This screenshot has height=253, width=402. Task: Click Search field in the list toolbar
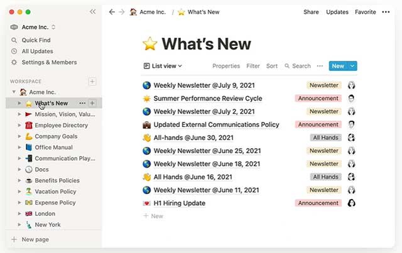pyautogui.click(x=298, y=66)
